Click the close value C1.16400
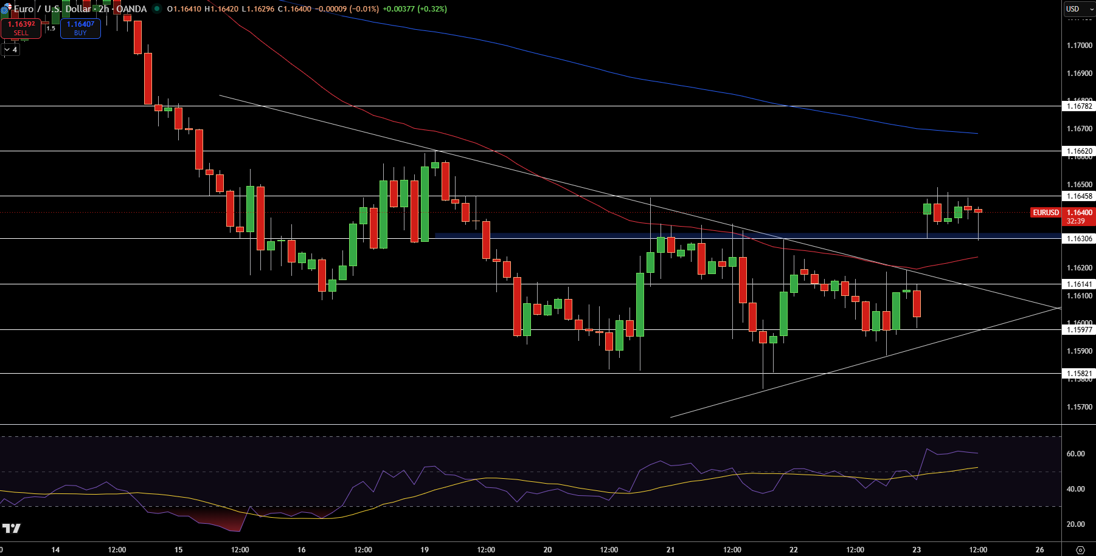This screenshot has width=1096, height=556. point(294,9)
